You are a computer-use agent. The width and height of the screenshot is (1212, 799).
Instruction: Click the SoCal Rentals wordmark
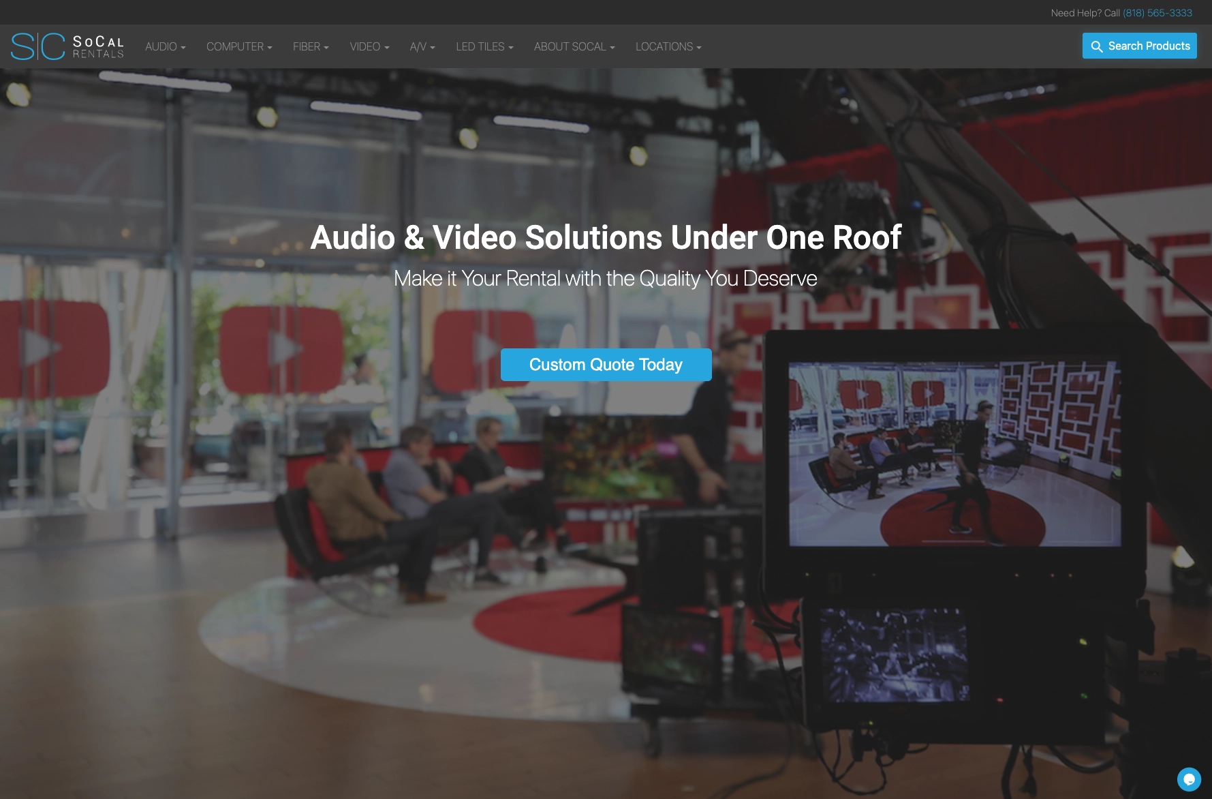[98, 47]
